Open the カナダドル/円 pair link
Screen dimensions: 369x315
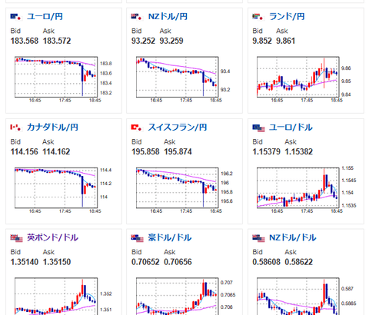pyautogui.click(x=52, y=128)
